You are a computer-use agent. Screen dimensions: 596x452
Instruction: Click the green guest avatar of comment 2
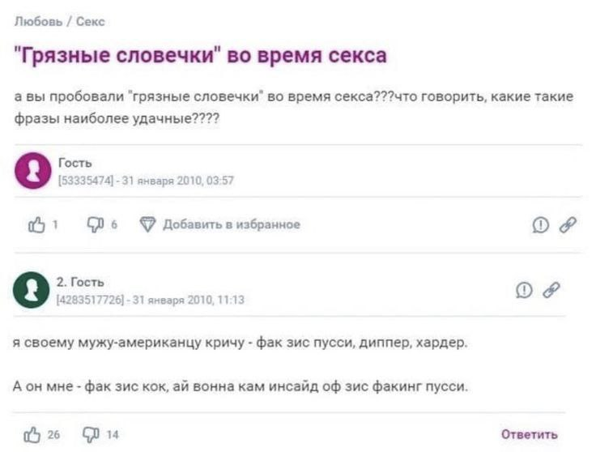[x=31, y=290]
